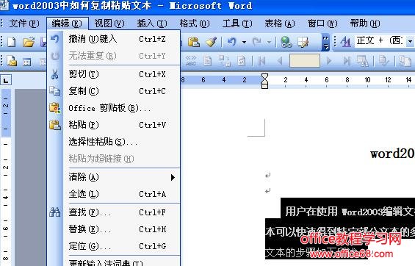Expand the toolbar options chevron
The height and width of the screenshot is (266, 415).
(325, 42)
